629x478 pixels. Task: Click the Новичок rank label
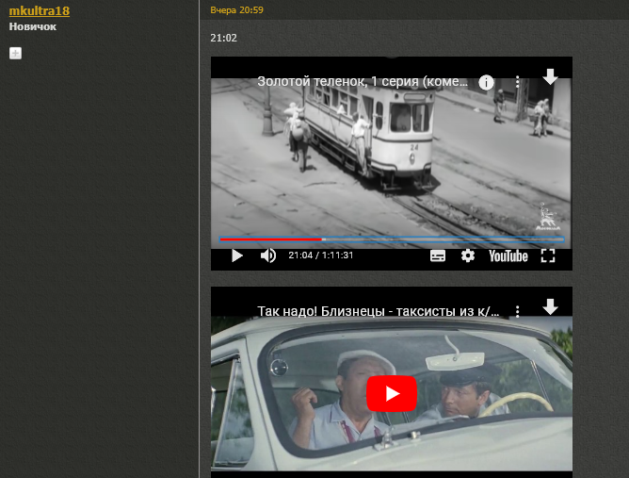33,27
